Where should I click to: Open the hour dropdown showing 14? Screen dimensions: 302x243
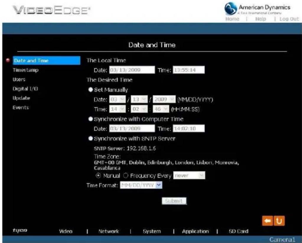coord(117,109)
